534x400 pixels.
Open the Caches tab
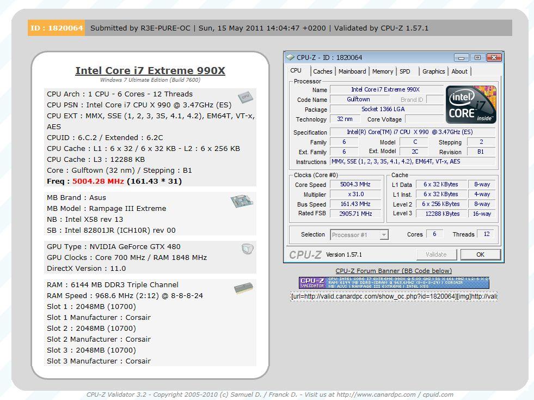[x=322, y=71]
